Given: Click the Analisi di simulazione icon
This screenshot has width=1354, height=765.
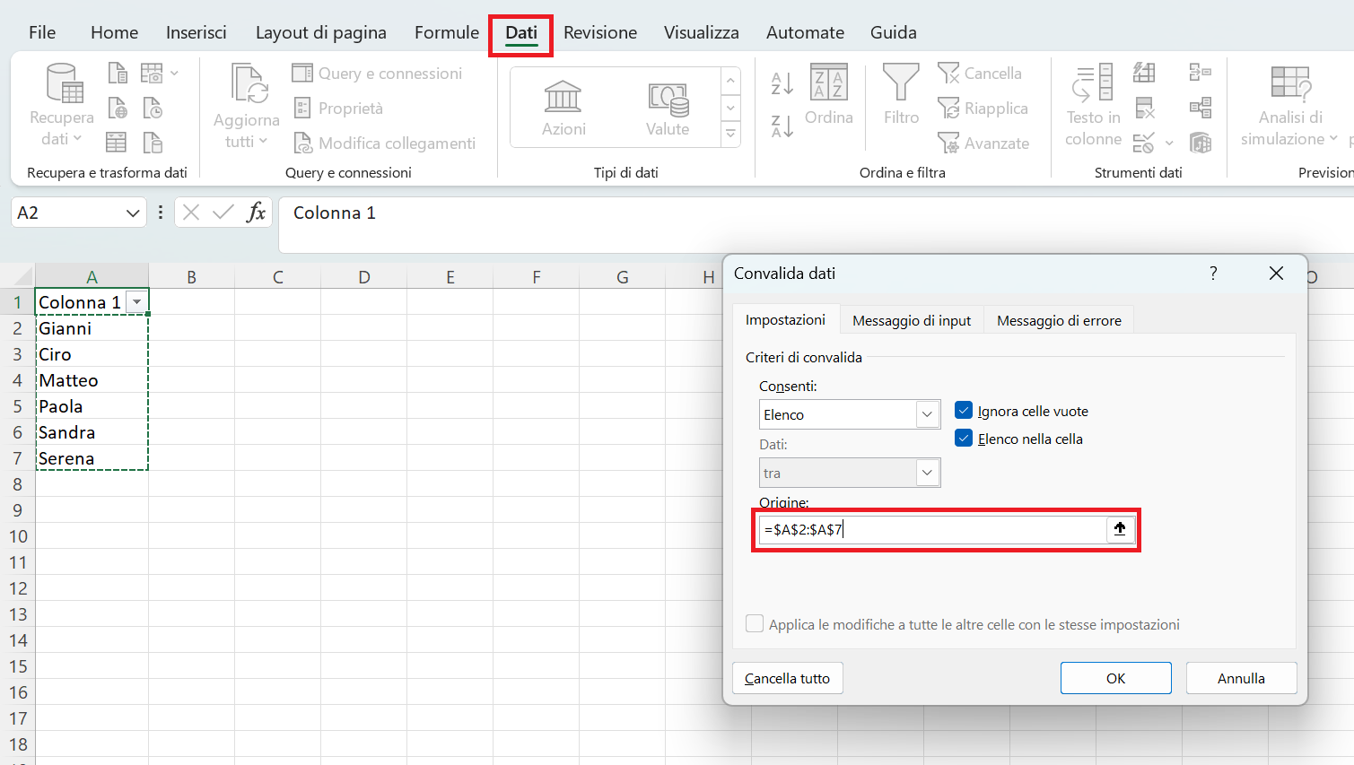Looking at the screenshot, I should tap(1291, 83).
